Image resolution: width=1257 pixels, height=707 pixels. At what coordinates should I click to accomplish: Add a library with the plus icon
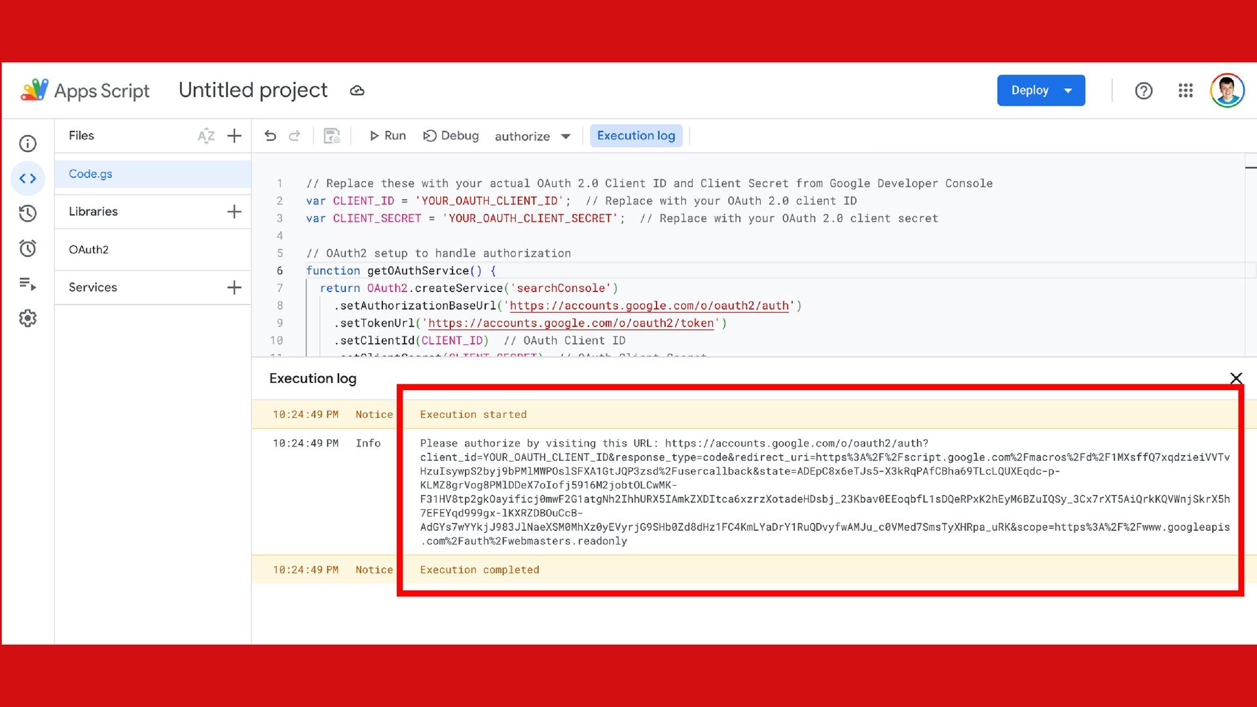coord(234,211)
